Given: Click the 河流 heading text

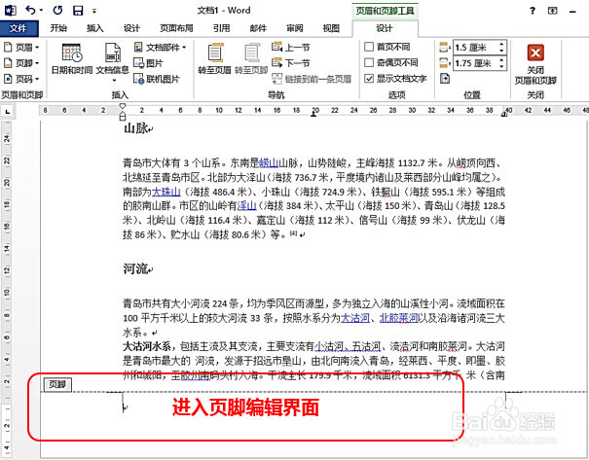Looking at the screenshot, I should click(135, 268).
